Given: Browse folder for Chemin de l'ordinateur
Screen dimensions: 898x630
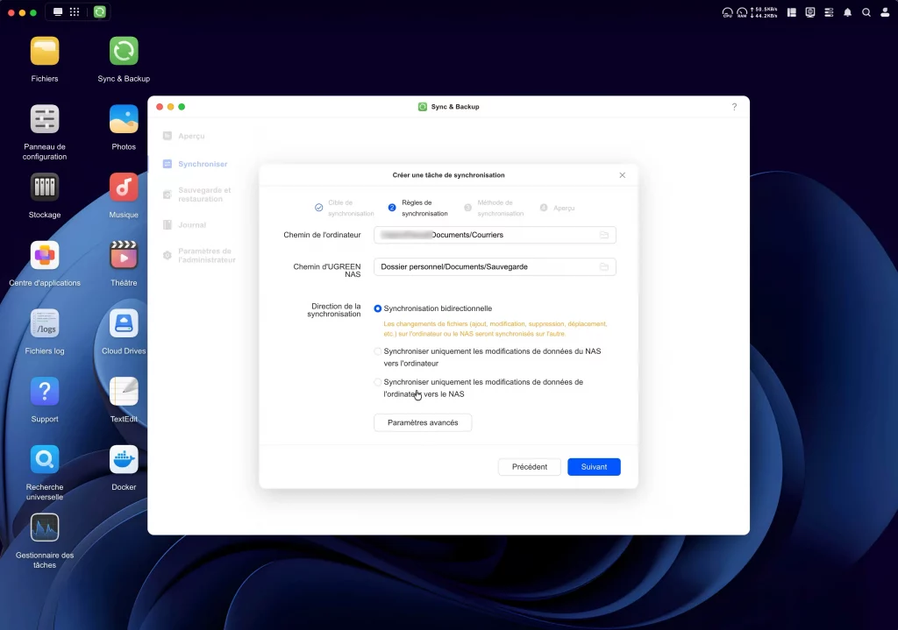Looking at the screenshot, I should 604,235.
